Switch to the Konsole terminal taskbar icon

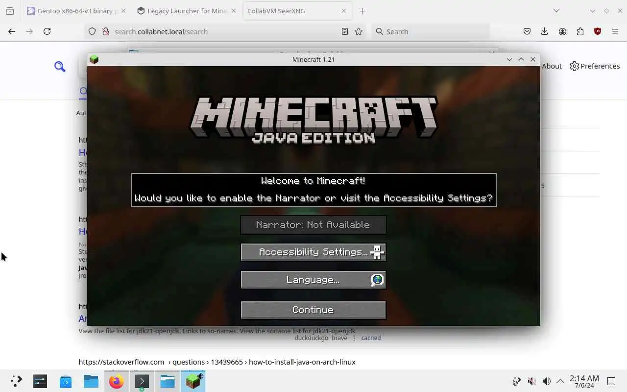(142, 381)
